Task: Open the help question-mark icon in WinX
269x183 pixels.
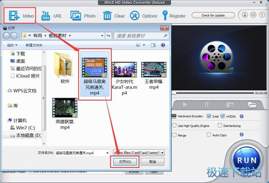Action: 262,15
